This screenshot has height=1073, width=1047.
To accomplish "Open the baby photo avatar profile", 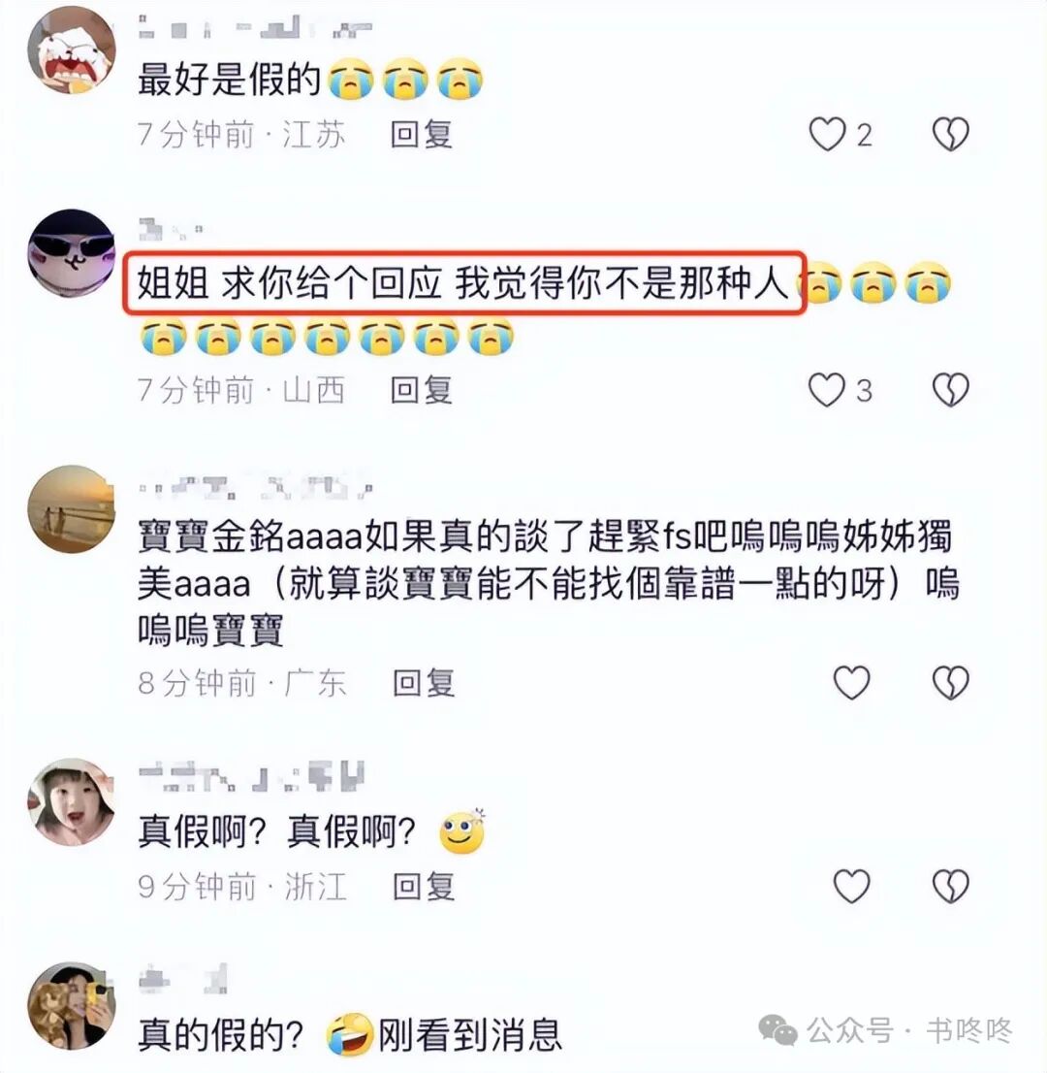I will 71,801.
